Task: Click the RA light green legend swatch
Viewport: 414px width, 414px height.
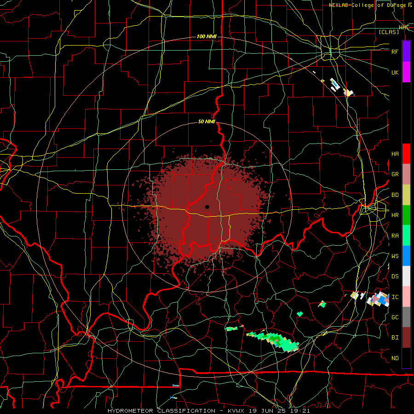Action: click(406, 236)
